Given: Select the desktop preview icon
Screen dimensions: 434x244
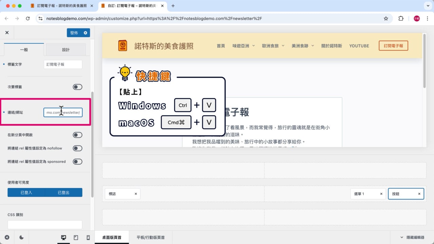Looking at the screenshot, I should [x=63, y=237].
